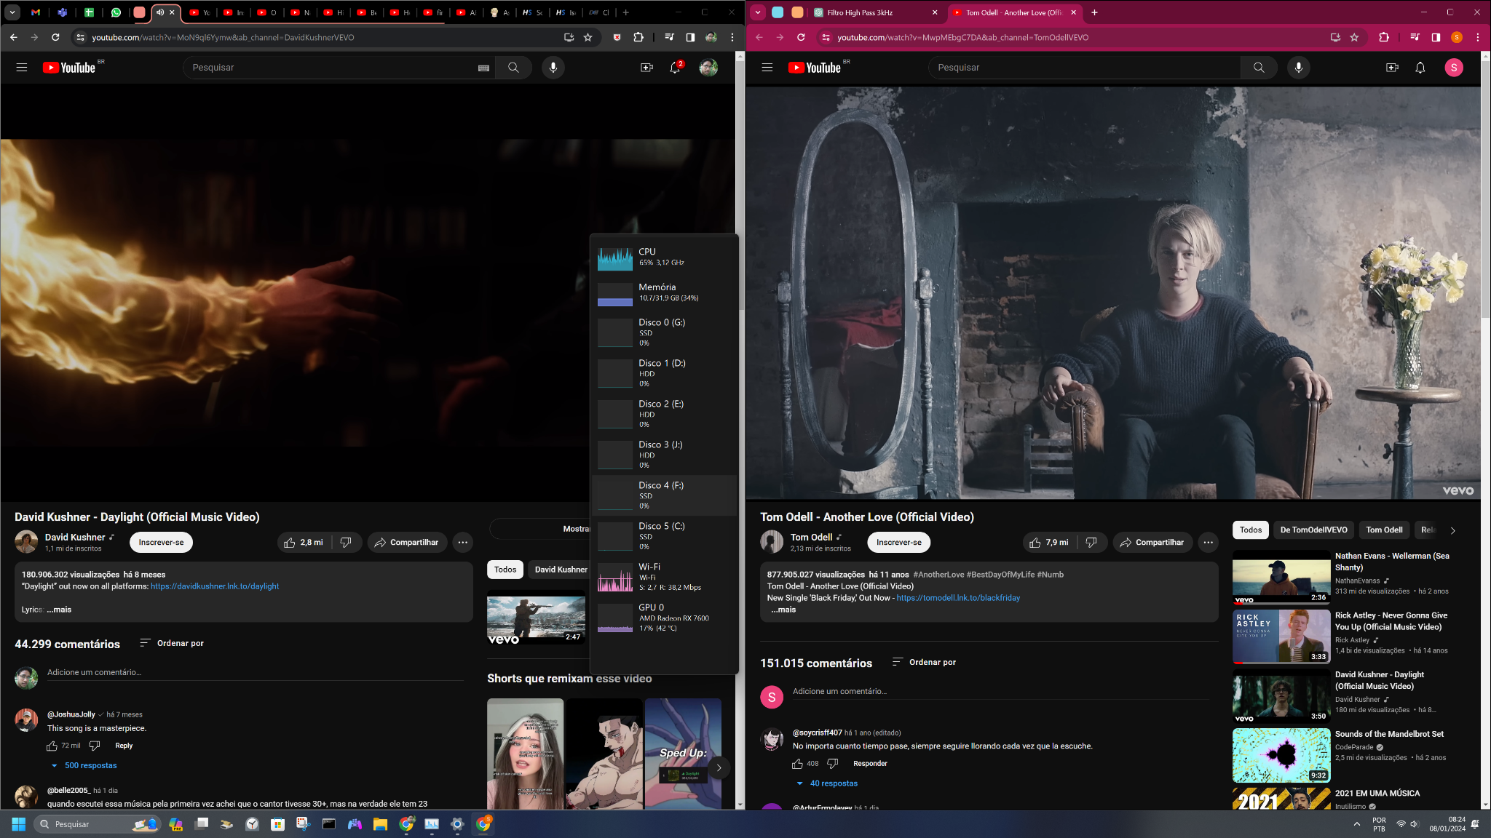Open Ordenar por for 151.015 comentários
This screenshot has width=1491, height=838.
click(924, 663)
